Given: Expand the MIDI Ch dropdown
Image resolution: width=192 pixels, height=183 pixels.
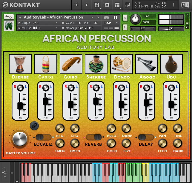Looking at the screenshot, I should [x=39, y=28].
